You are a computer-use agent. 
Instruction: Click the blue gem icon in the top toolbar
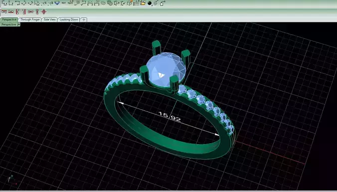57,3
